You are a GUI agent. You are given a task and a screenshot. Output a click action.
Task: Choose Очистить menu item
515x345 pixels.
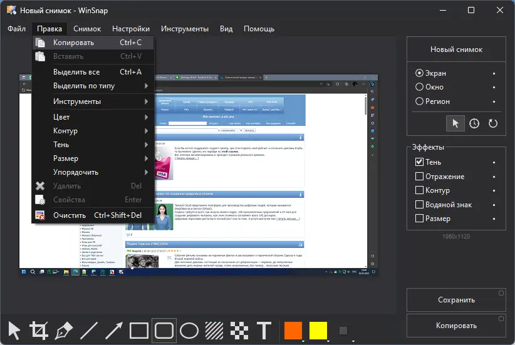coord(93,215)
